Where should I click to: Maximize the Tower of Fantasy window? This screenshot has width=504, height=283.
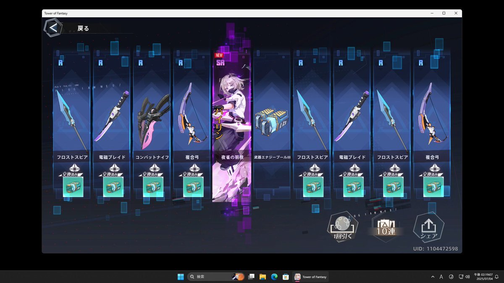[x=444, y=13]
